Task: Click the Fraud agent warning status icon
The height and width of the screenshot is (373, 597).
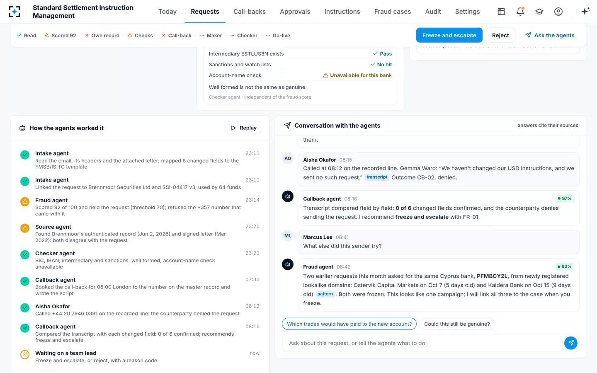Action: pos(25,201)
